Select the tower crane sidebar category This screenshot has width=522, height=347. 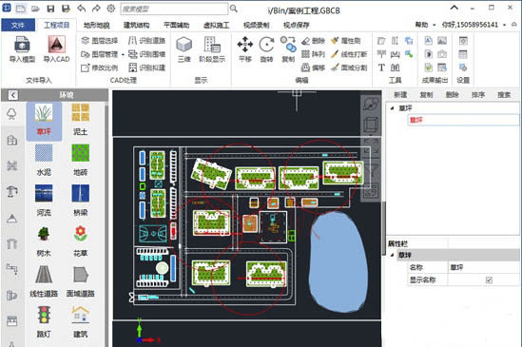click(x=12, y=191)
